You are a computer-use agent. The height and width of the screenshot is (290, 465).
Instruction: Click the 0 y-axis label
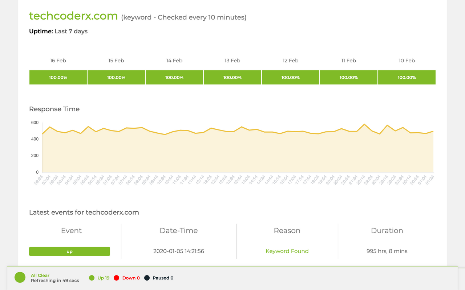click(37, 172)
